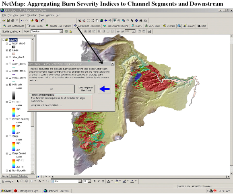This screenshot has height=194, width=233.
Task: Click the Start button on taskbar
Action: [x=6, y=191]
